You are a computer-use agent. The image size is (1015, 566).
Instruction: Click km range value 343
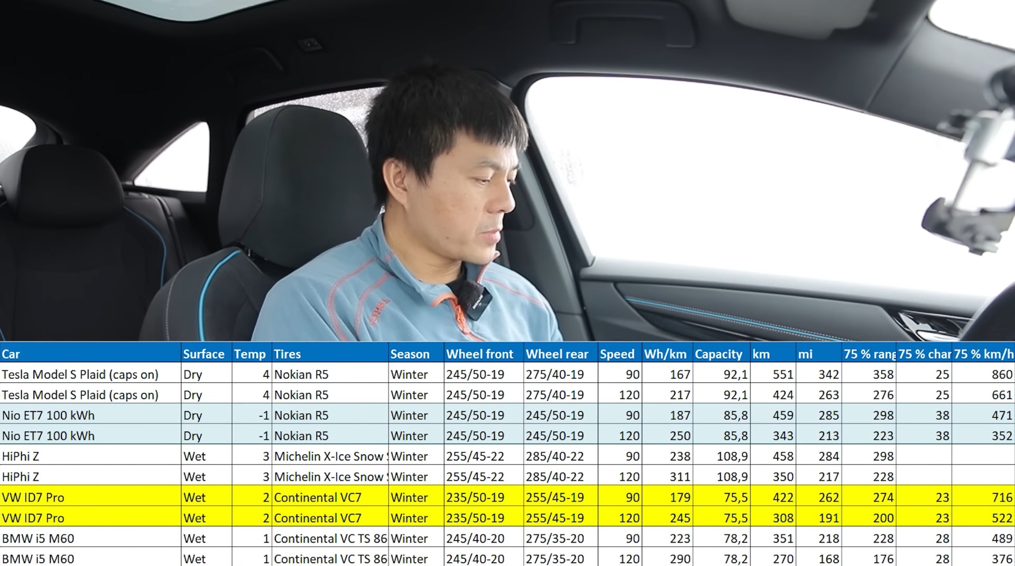783,436
